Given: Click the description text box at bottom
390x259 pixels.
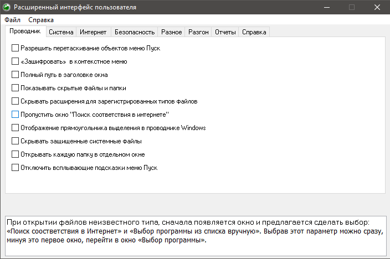Looking at the screenshot, I should [196, 236].
